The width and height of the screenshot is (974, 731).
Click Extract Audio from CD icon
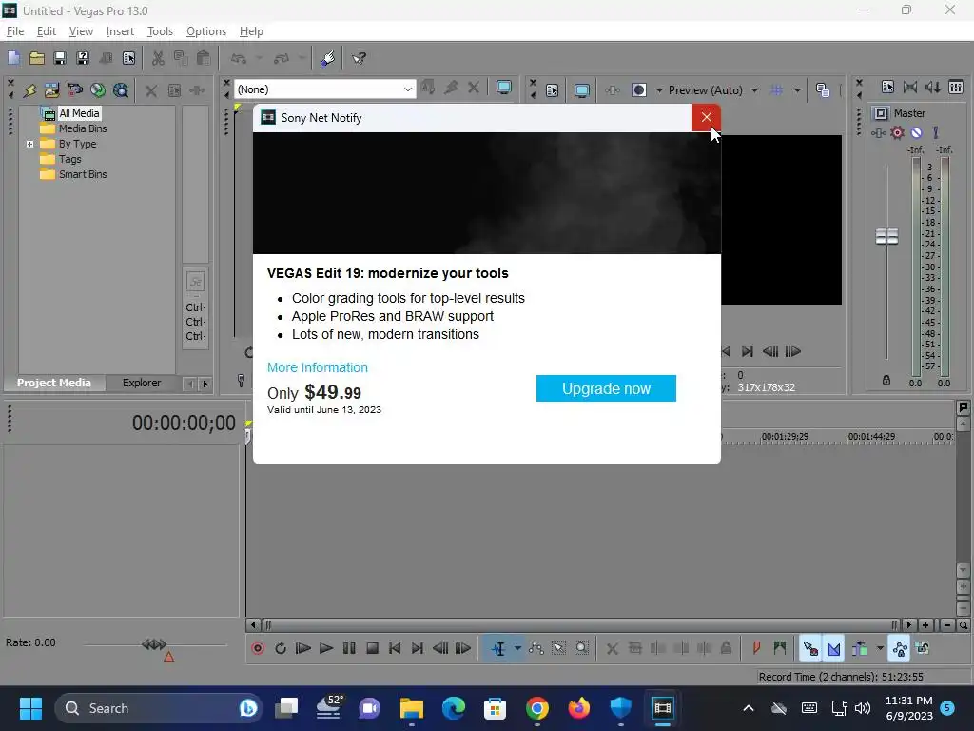(98, 90)
